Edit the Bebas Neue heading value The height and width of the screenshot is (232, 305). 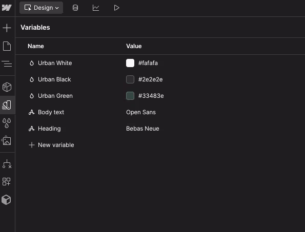click(x=143, y=129)
